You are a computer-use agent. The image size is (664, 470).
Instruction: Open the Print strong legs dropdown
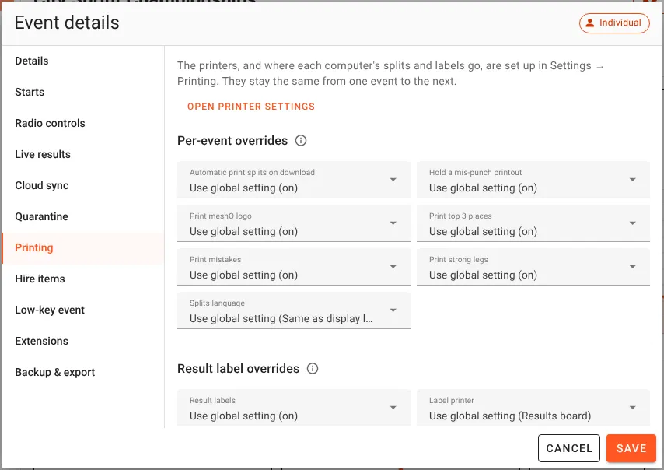533,267
